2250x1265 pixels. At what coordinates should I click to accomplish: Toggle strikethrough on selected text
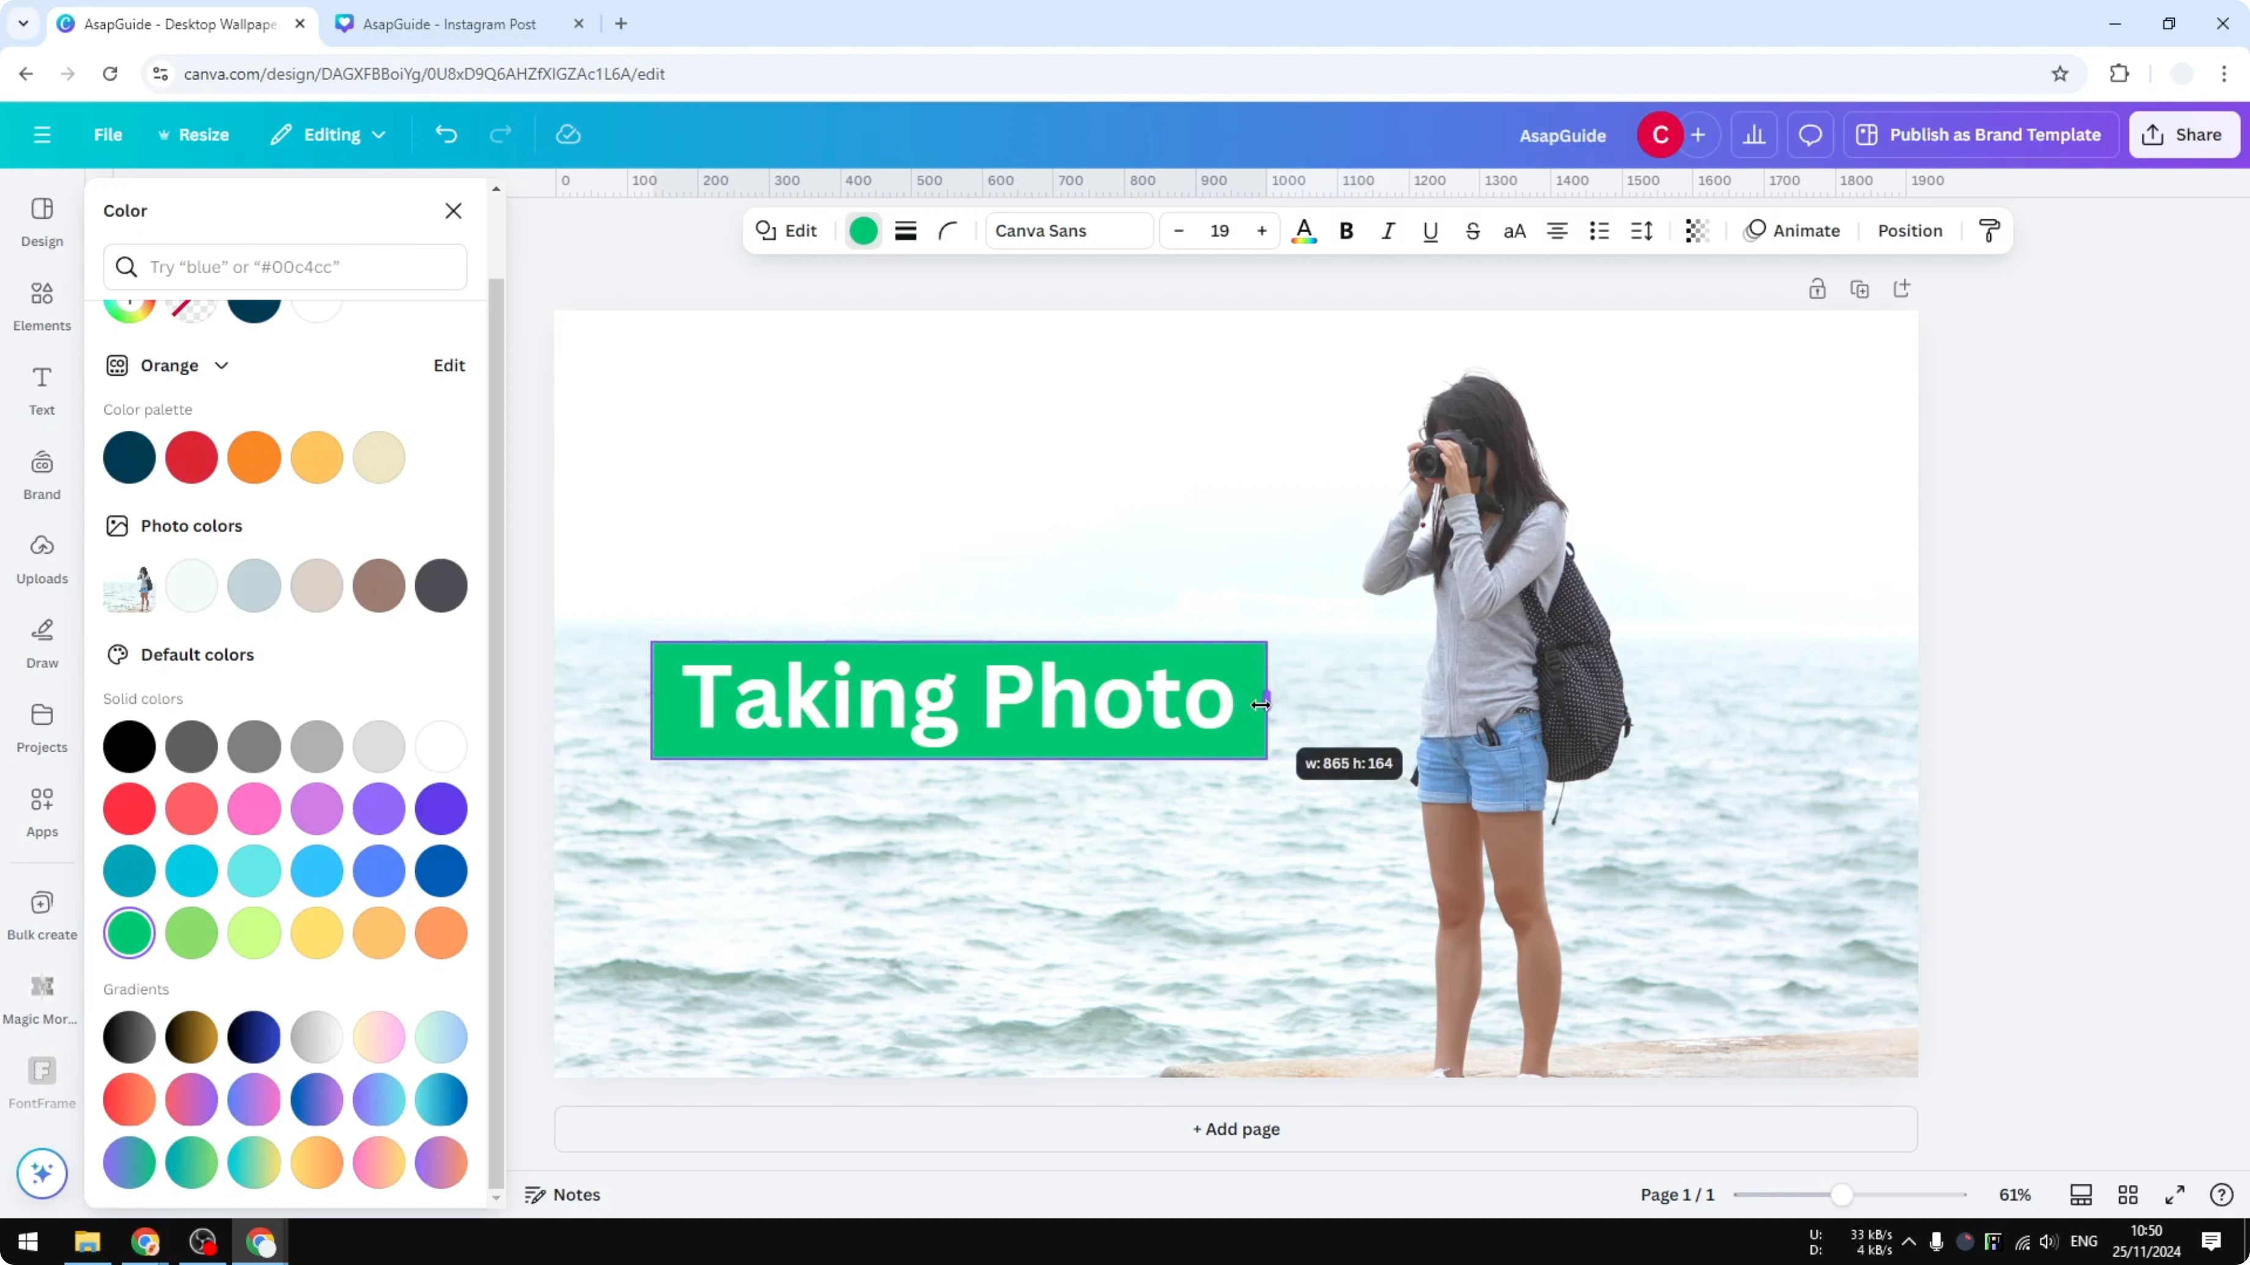click(1473, 230)
